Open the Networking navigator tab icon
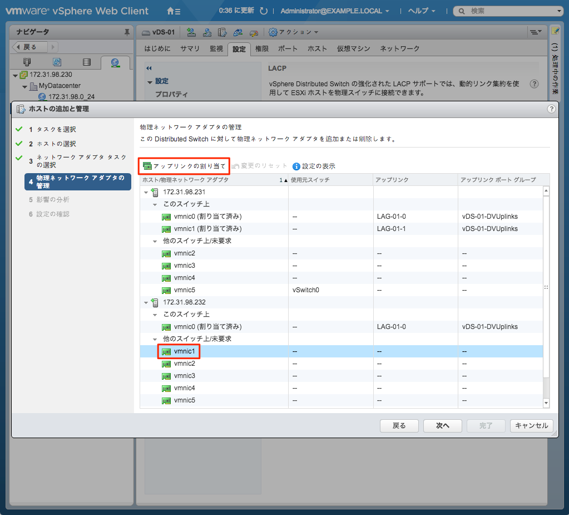This screenshot has width=569, height=515. (x=115, y=62)
